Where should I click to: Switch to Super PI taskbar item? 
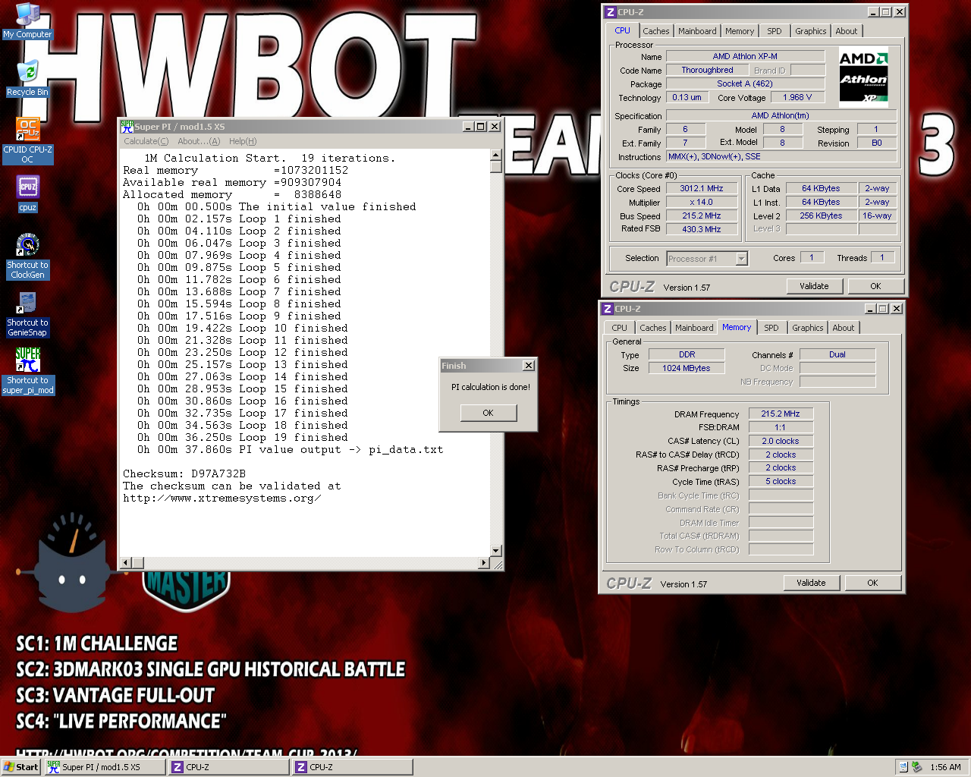[x=105, y=767]
